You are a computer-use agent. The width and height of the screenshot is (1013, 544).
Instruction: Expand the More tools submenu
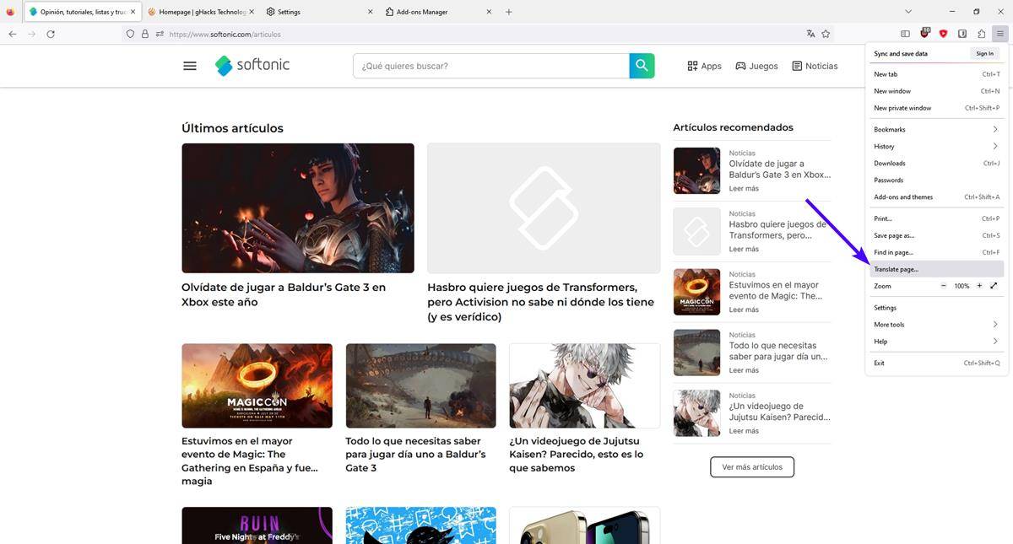pos(936,325)
